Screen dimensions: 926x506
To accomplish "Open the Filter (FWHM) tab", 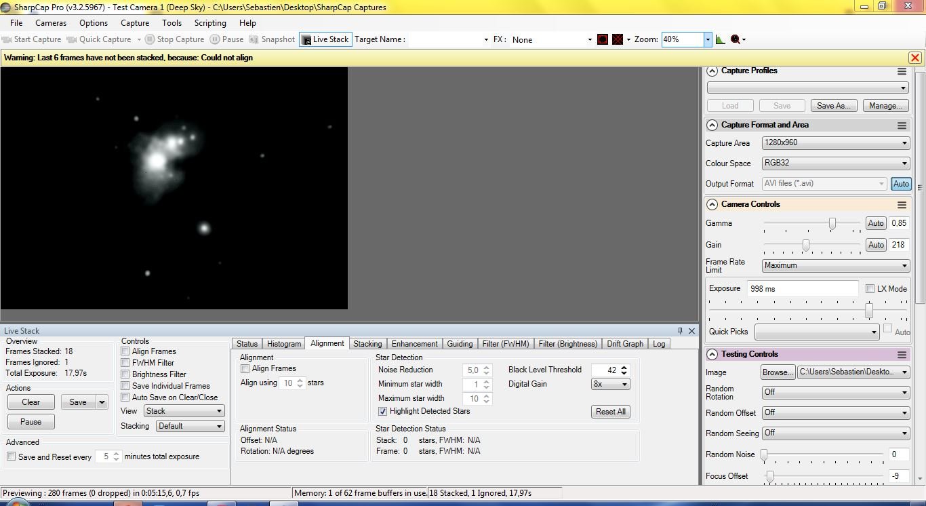I will click(506, 344).
